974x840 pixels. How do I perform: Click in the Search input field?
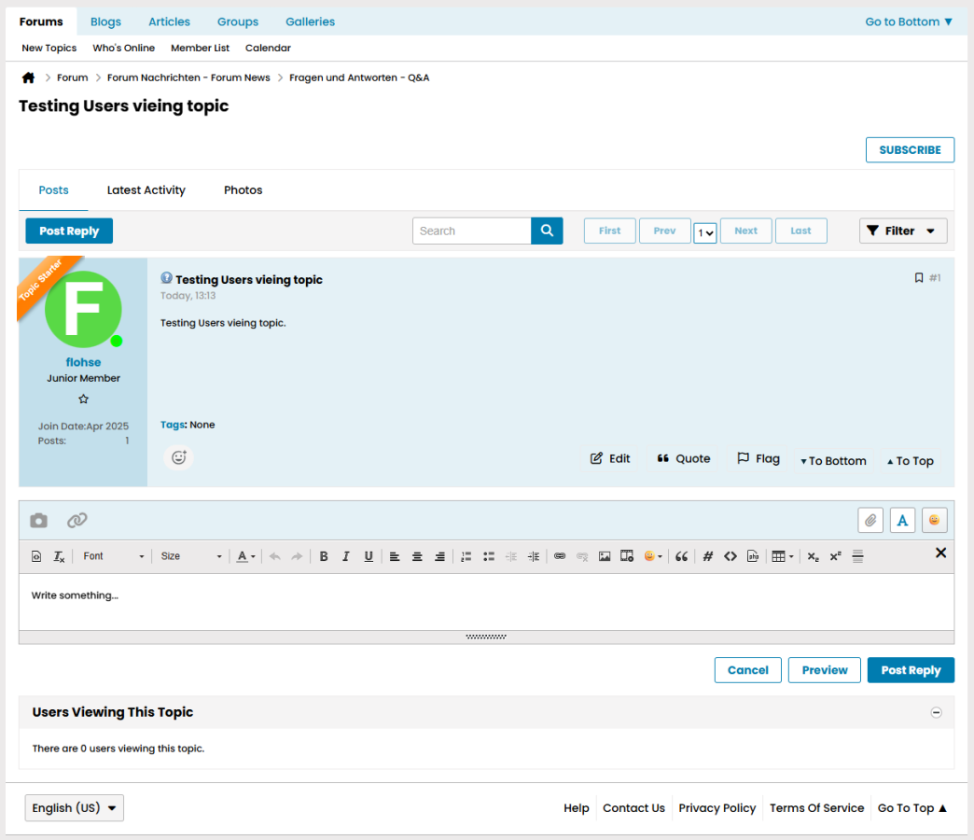click(x=471, y=231)
